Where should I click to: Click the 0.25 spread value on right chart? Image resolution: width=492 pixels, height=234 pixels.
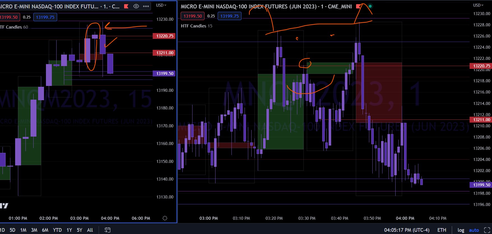click(x=211, y=16)
